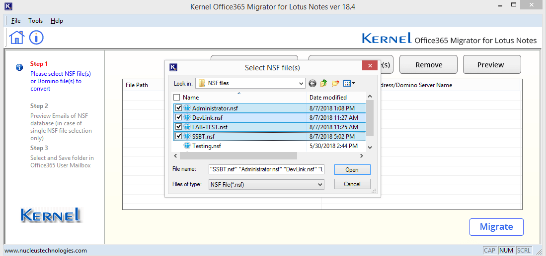Uncheck the Administrator.nsf checkbox
Viewport: 546px width, 256px height.
point(179,108)
